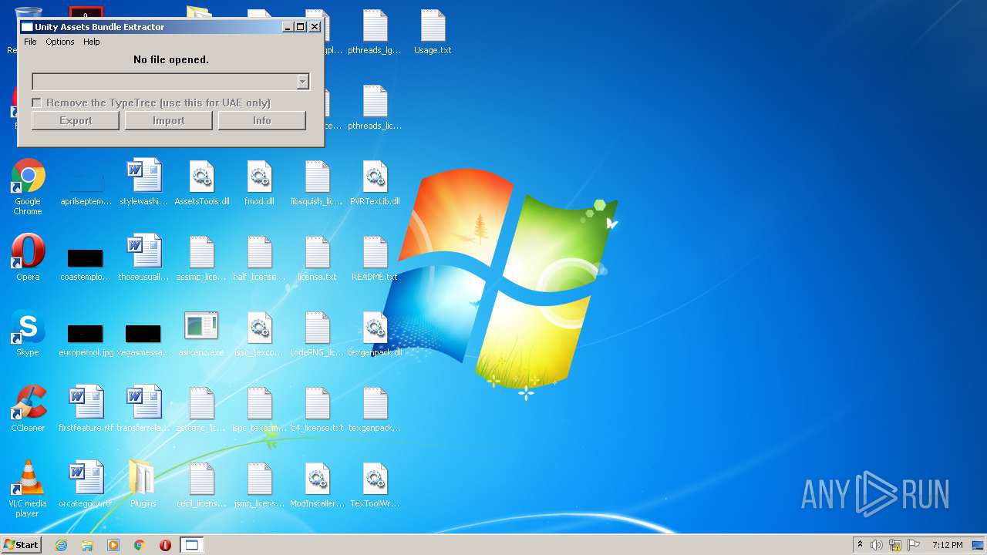This screenshot has width=987, height=555.
Task: Select the assimp_lice... text file
Action: point(201,259)
